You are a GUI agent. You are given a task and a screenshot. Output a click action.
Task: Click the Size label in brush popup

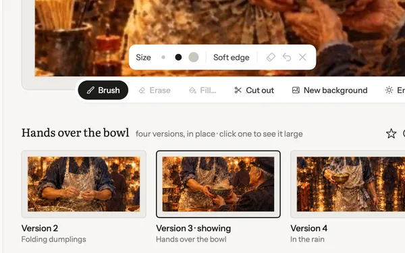pos(143,57)
